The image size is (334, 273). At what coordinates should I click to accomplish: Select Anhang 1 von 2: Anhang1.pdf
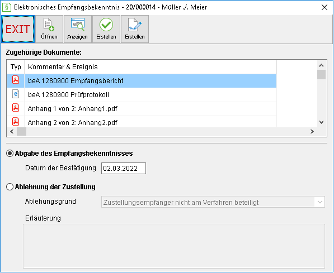point(142,109)
